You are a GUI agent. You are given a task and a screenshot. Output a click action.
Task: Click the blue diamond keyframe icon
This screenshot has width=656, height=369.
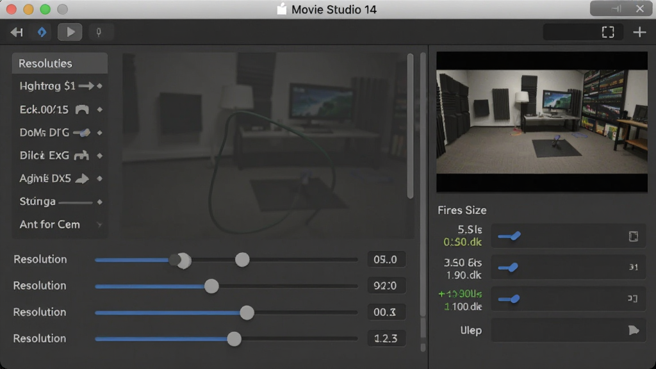point(42,32)
